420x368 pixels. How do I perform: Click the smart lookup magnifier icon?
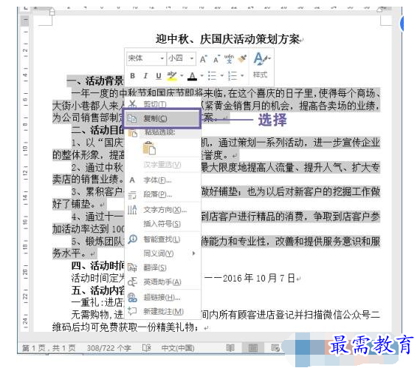tap(132, 239)
